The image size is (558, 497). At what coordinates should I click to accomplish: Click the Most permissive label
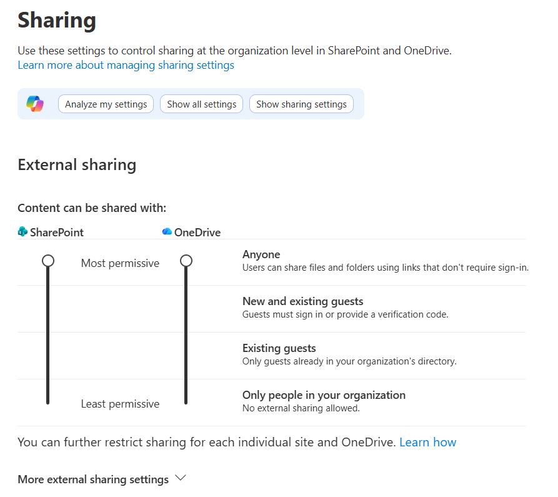(120, 263)
